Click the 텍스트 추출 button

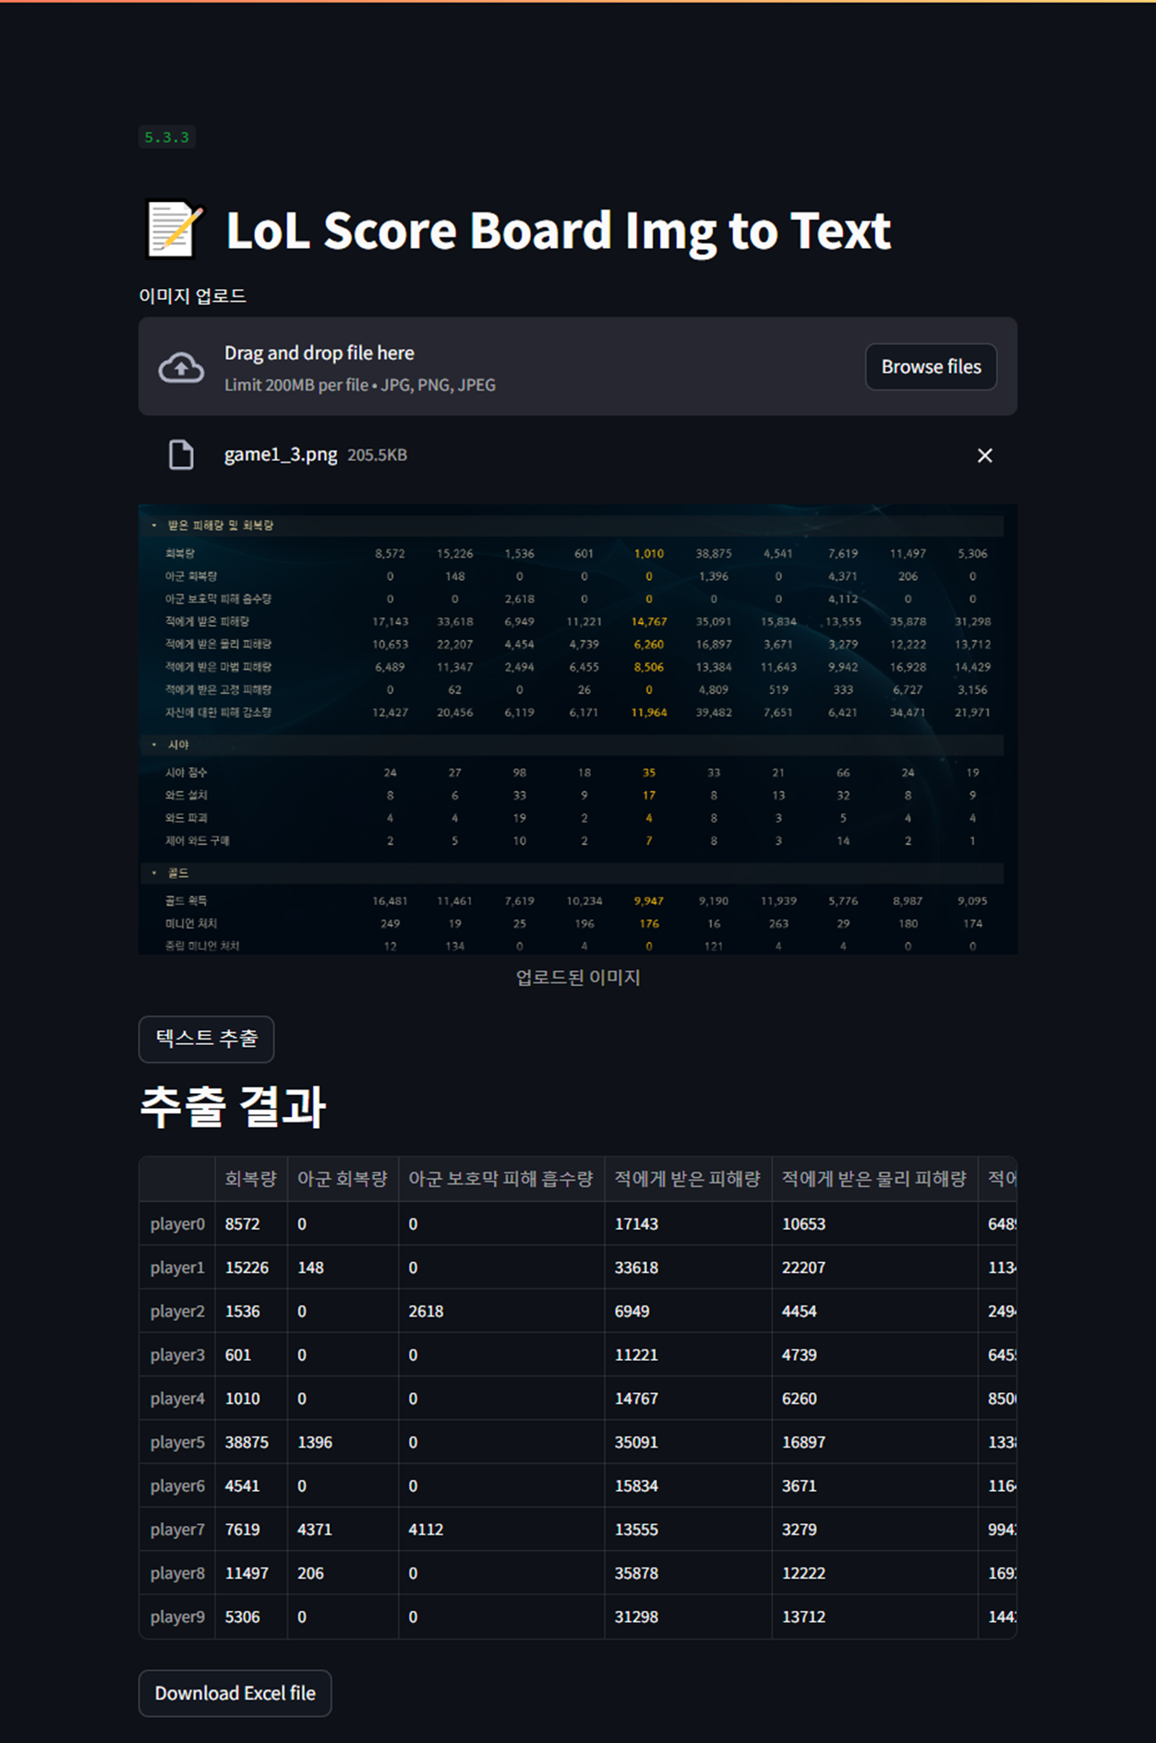coord(206,1039)
